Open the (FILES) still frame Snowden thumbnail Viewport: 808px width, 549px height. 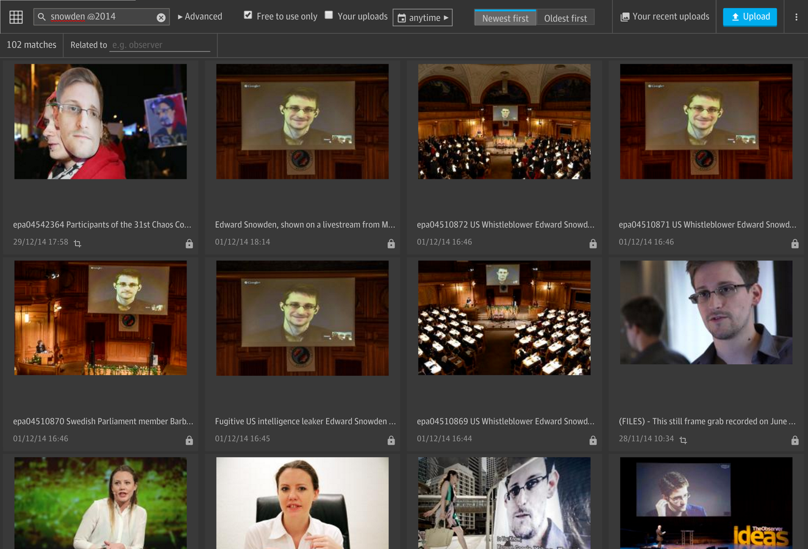706,312
